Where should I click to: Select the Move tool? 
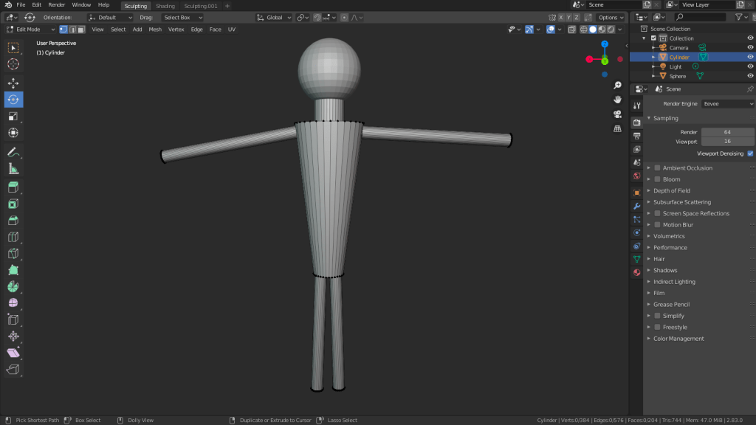tap(13, 83)
